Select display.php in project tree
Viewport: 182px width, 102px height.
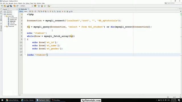coord(13,21)
